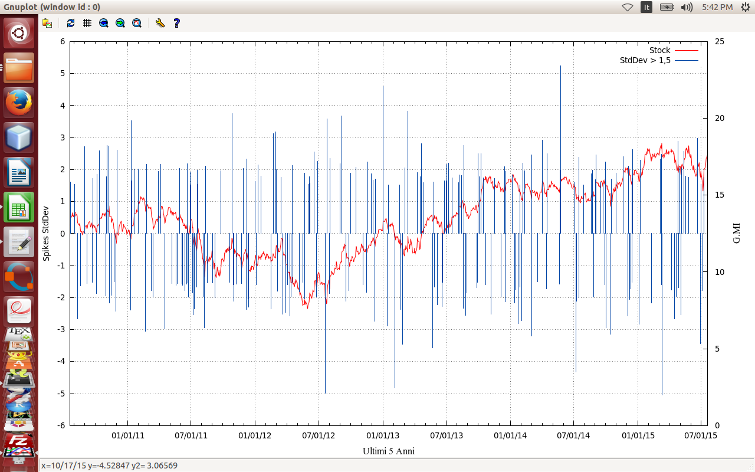
Task: Autoscale the plot with magnifier graph icon
Action: (x=137, y=23)
